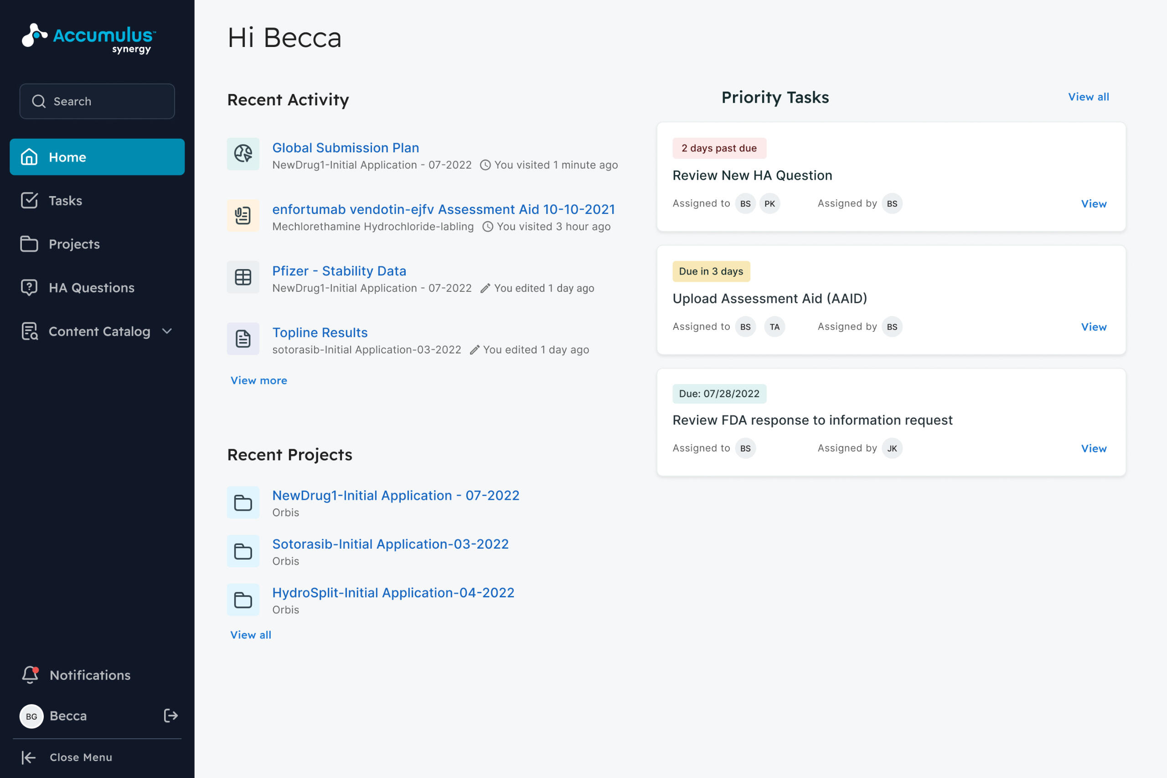Click the Pfizer Stability Data table icon
1167x778 pixels.
coord(243,277)
